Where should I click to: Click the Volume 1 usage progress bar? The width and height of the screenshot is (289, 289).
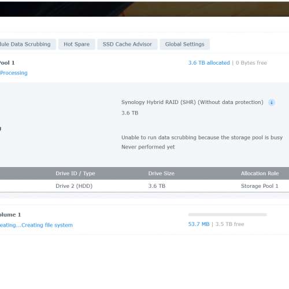(x=228, y=214)
